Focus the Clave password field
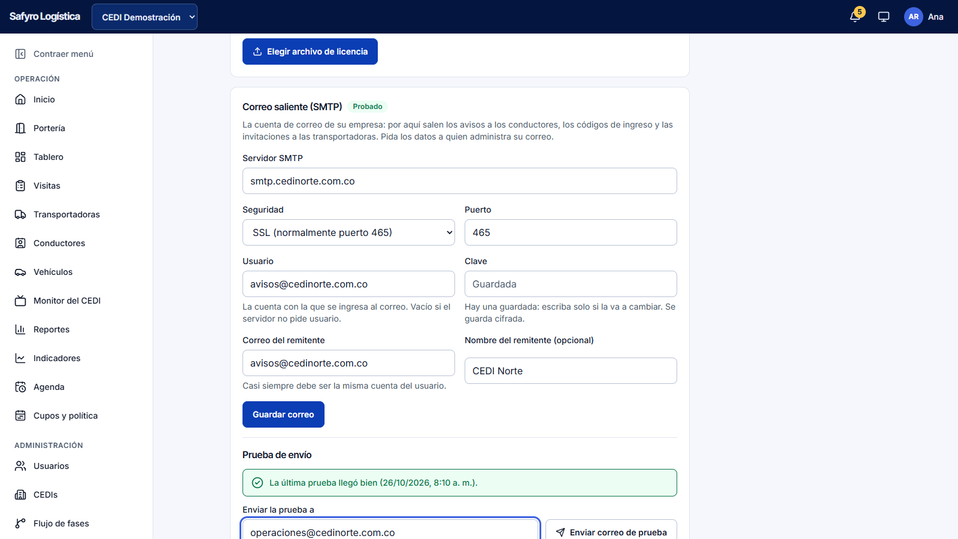This screenshot has height=539, width=958. [571, 284]
